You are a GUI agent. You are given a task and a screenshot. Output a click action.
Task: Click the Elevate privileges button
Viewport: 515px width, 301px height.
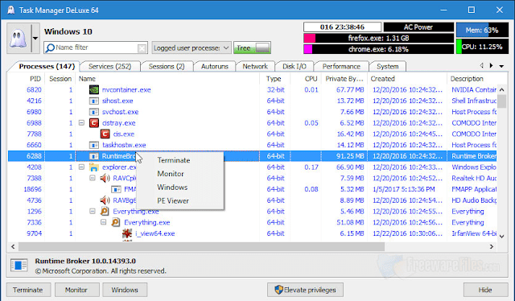(306, 290)
